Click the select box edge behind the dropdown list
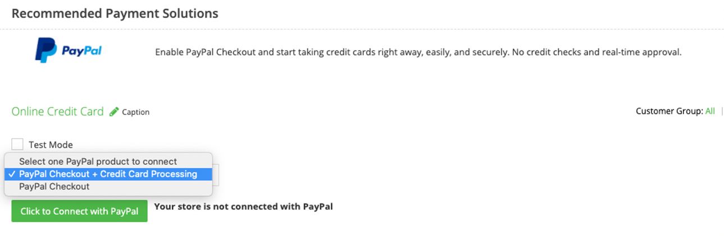 tap(216, 175)
